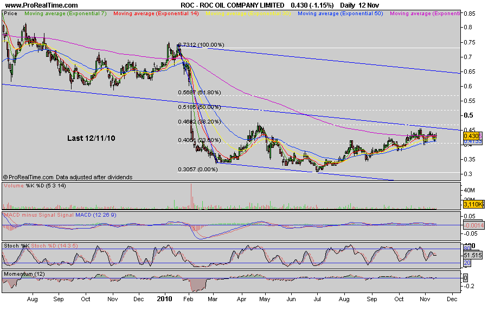Select the Moving average (Exponential 30) legend entry

point(248,14)
